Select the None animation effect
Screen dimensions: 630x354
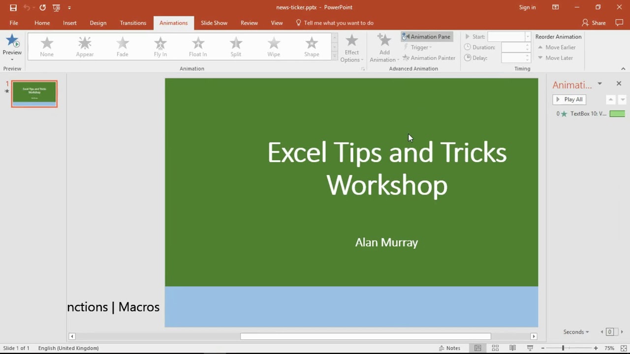point(47,47)
